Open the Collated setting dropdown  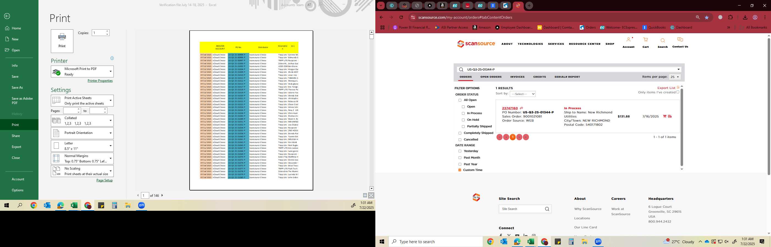coord(82,120)
